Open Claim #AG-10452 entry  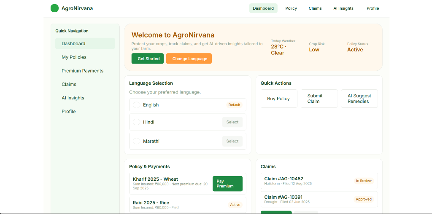click(319, 181)
